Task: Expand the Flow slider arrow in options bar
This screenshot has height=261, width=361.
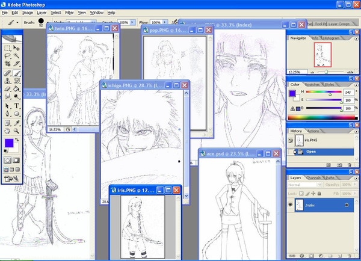Action: (x=164, y=22)
